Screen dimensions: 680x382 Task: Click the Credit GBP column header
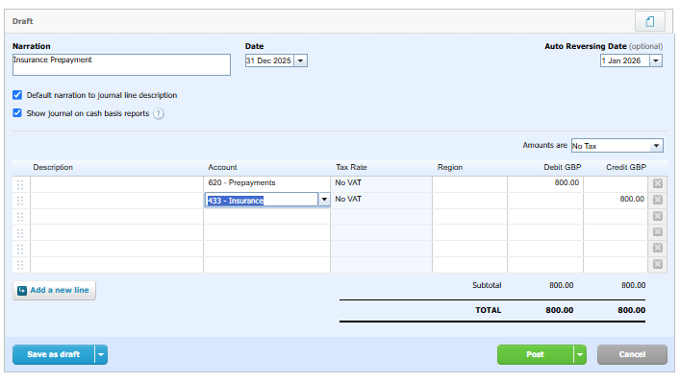pyautogui.click(x=626, y=167)
